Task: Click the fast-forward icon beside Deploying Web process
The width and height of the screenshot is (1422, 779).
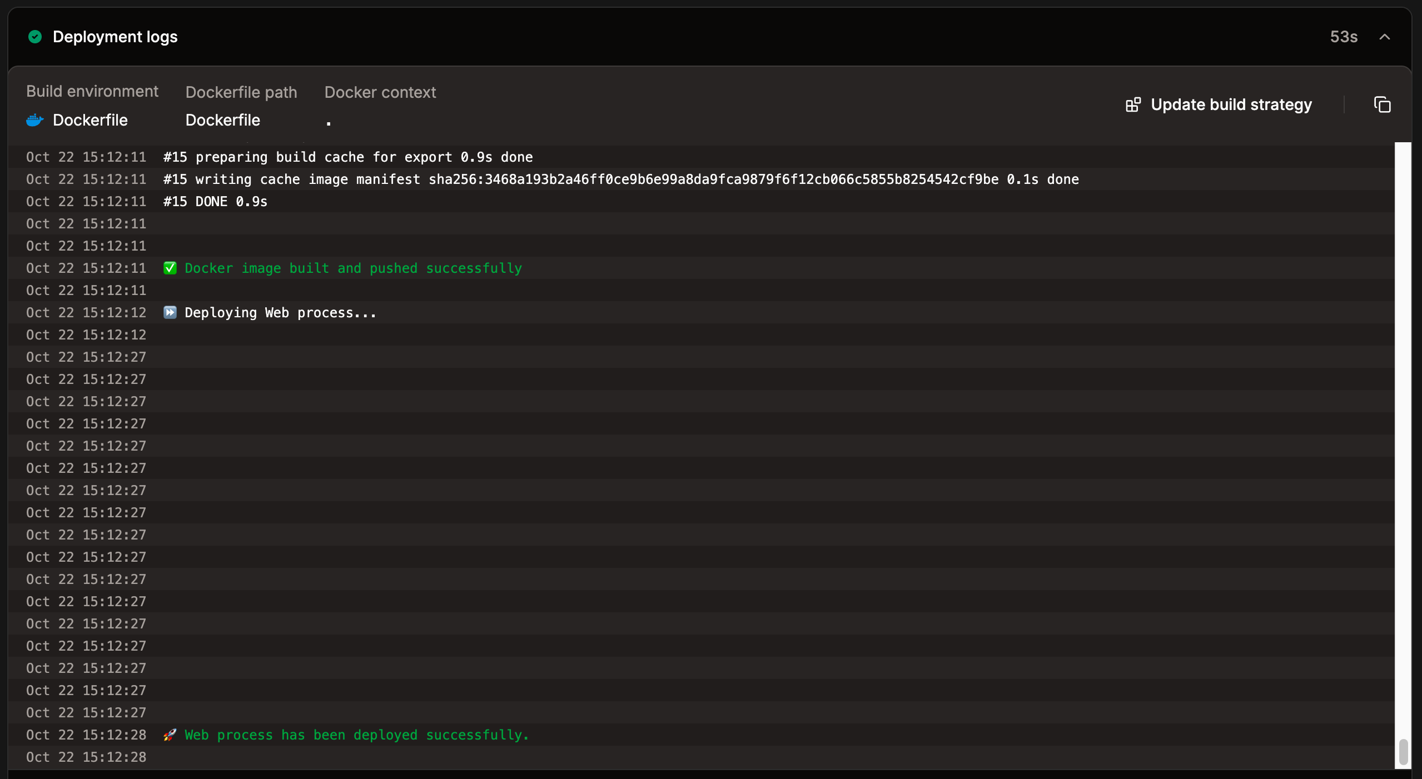Action: click(170, 312)
